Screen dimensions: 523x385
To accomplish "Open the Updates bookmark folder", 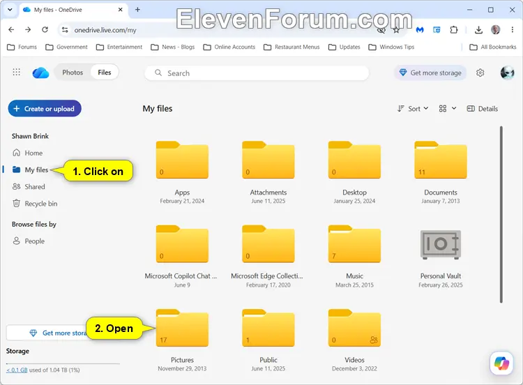I will [344, 47].
